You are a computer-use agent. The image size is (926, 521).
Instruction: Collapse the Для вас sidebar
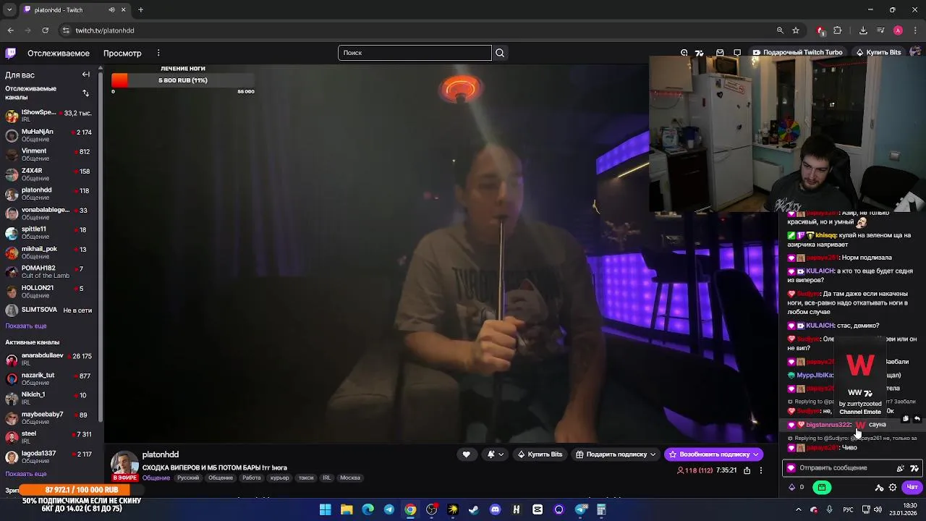[x=86, y=75]
